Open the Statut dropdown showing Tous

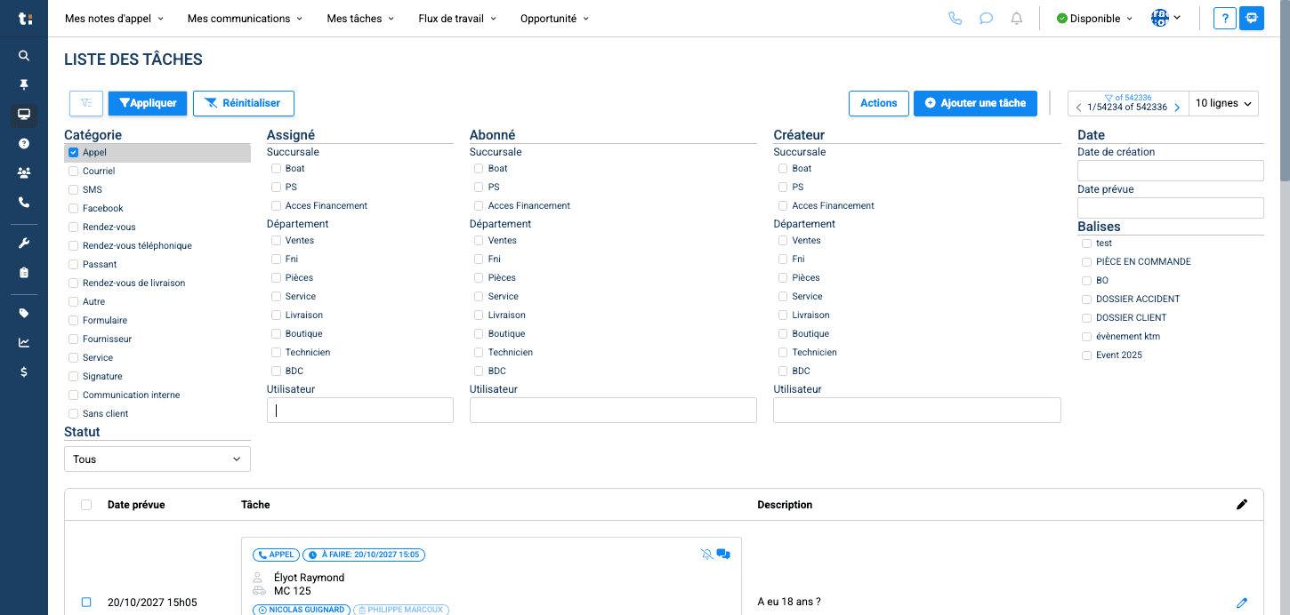pyautogui.click(x=157, y=459)
